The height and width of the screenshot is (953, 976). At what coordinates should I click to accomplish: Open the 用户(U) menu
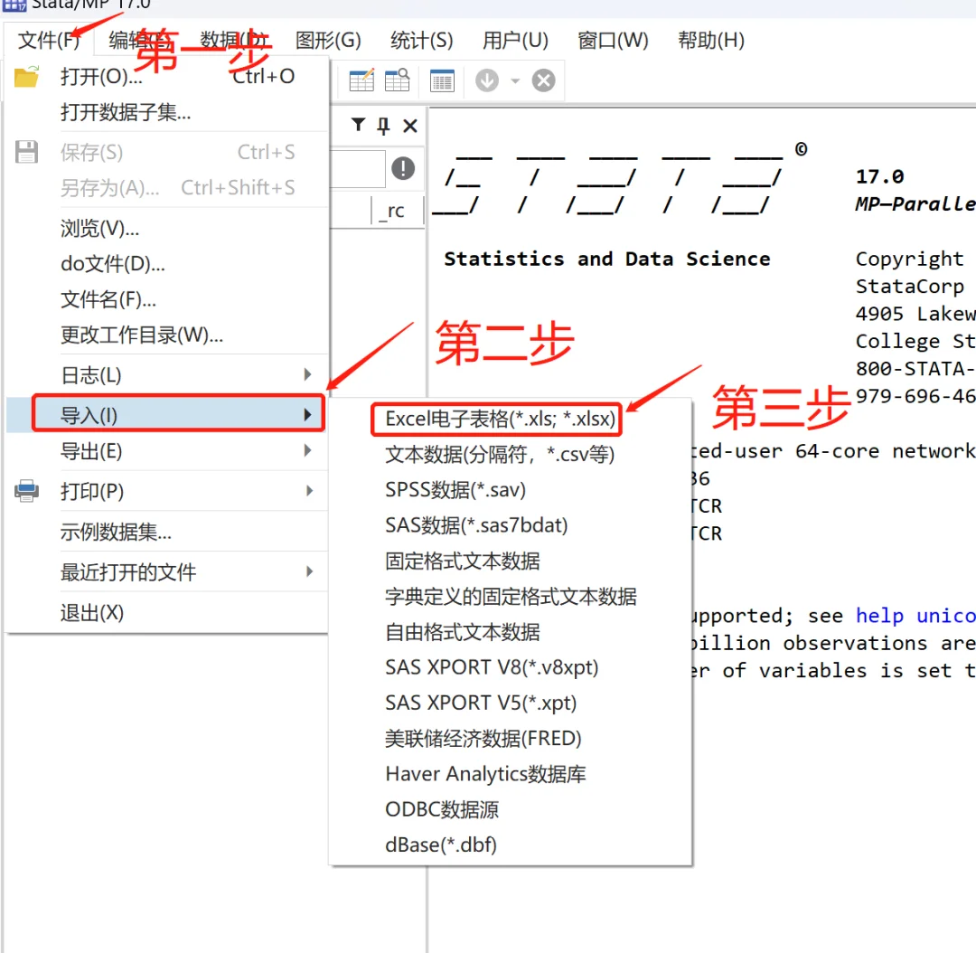tap(515, 41)
